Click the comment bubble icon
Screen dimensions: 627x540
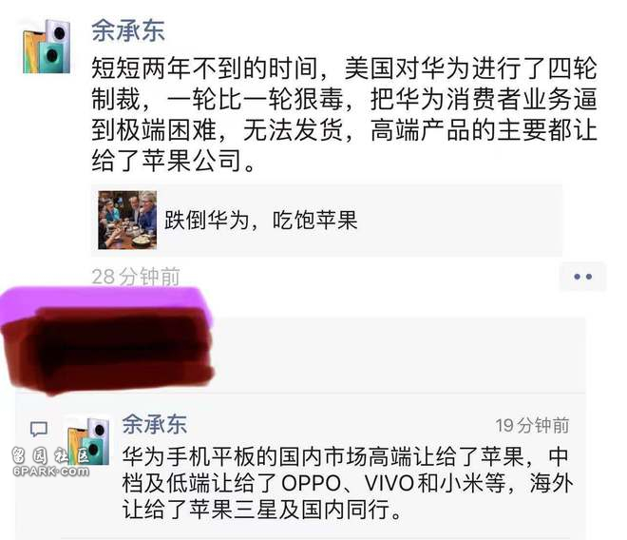pos(39,429)
